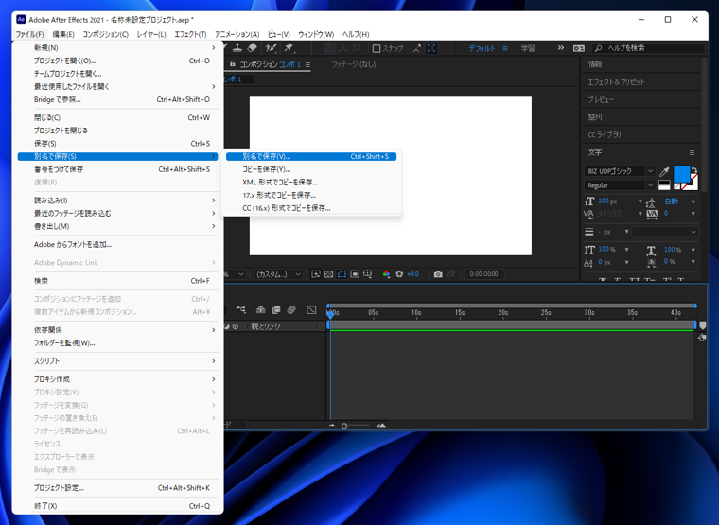Click the zoom in timeline mountain icon
The width and height of the screenshot is (719, 525).
[381, 426]
